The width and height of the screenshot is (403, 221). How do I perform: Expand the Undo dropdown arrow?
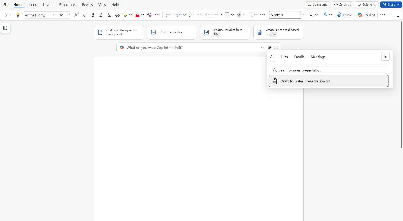coord(11,15)
